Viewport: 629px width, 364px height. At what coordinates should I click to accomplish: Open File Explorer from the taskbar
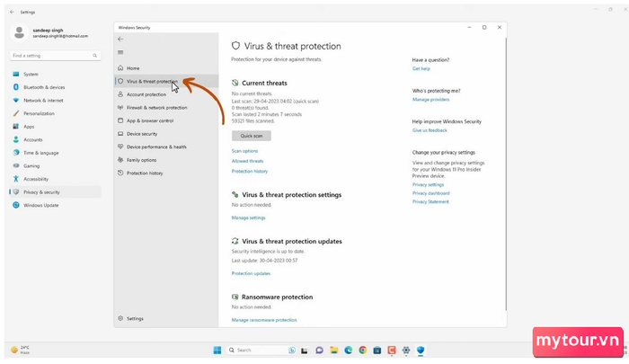(x=333, y=351)
